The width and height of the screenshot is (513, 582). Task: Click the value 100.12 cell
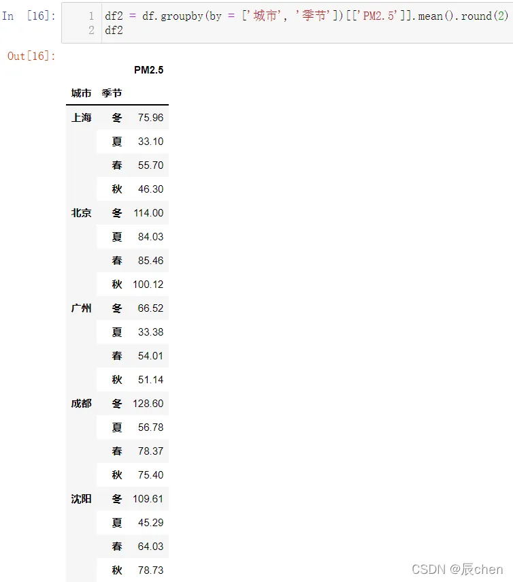tap(148, 285)
